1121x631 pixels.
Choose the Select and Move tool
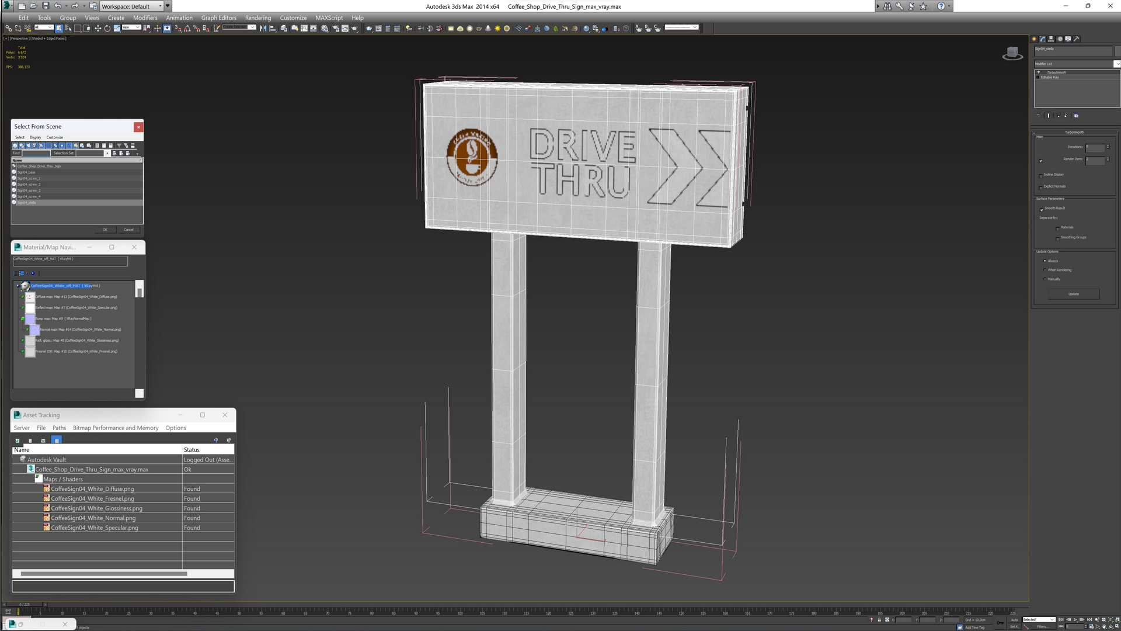pyautogui.click(x=98, y=28)
